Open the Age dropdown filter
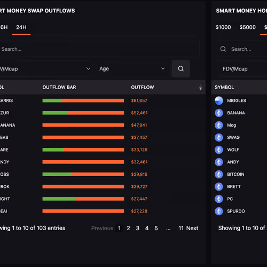Viewport: 267px width, 267px height. pyautogui.click(x=132, y=69)
